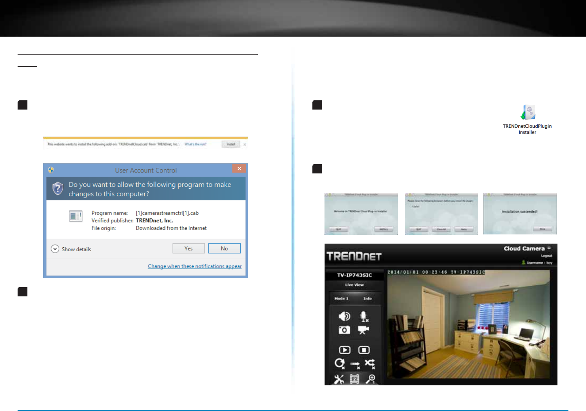Open settings via wrench and screwdriver icon
Image resolution: width=586 pixels, height=411 pixels.
(339, 379)
